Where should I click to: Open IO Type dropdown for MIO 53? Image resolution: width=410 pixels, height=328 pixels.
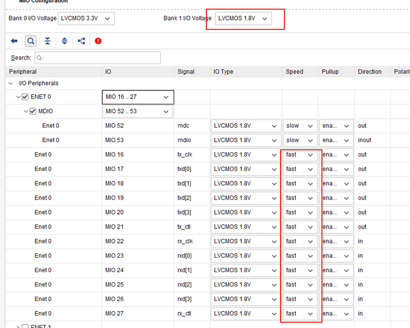pos(246,140)
